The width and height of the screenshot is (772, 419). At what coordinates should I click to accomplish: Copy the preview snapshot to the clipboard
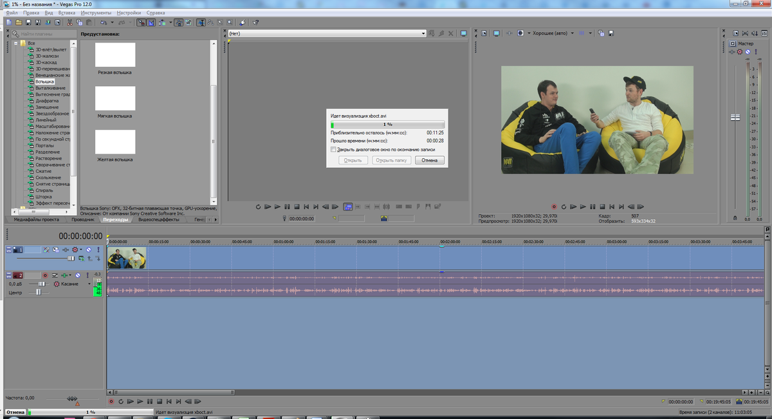pyautogui.click(x=601, y=33)
